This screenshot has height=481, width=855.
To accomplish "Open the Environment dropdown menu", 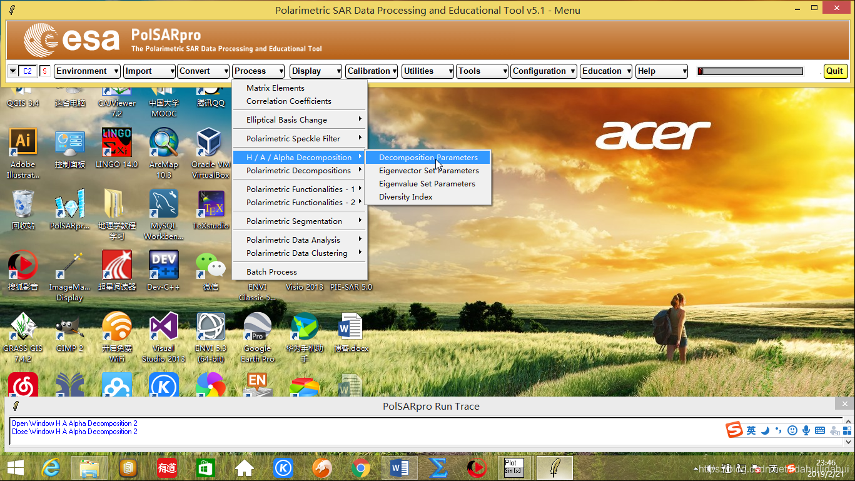I will [87, 71].
